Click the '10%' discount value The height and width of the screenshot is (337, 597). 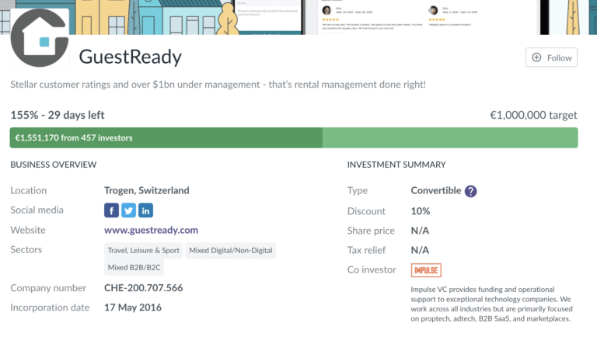click(x=421, y=211)
